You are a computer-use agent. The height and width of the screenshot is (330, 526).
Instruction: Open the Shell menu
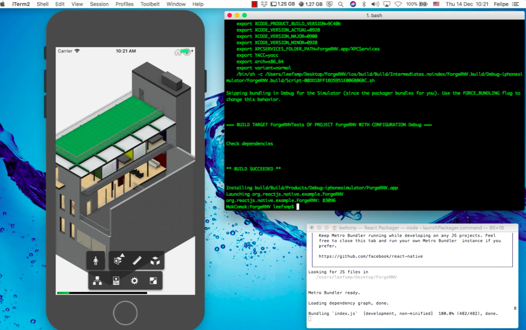[43, 4]
